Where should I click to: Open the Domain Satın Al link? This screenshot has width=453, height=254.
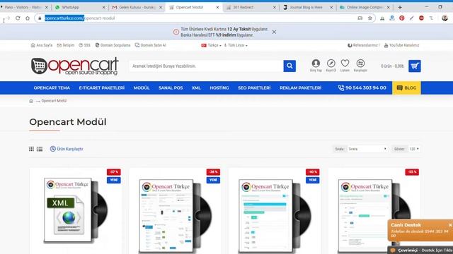click(x=151, y=45)
